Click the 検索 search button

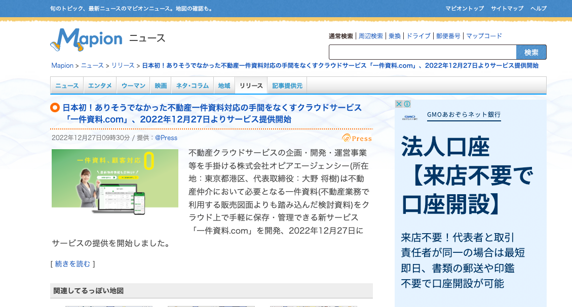coord(531,52)
